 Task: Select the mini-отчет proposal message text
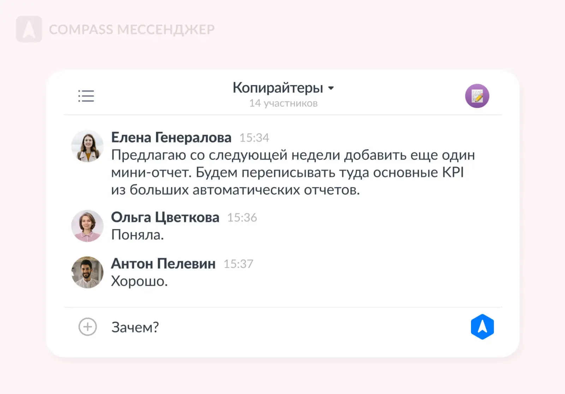[293, 172]
